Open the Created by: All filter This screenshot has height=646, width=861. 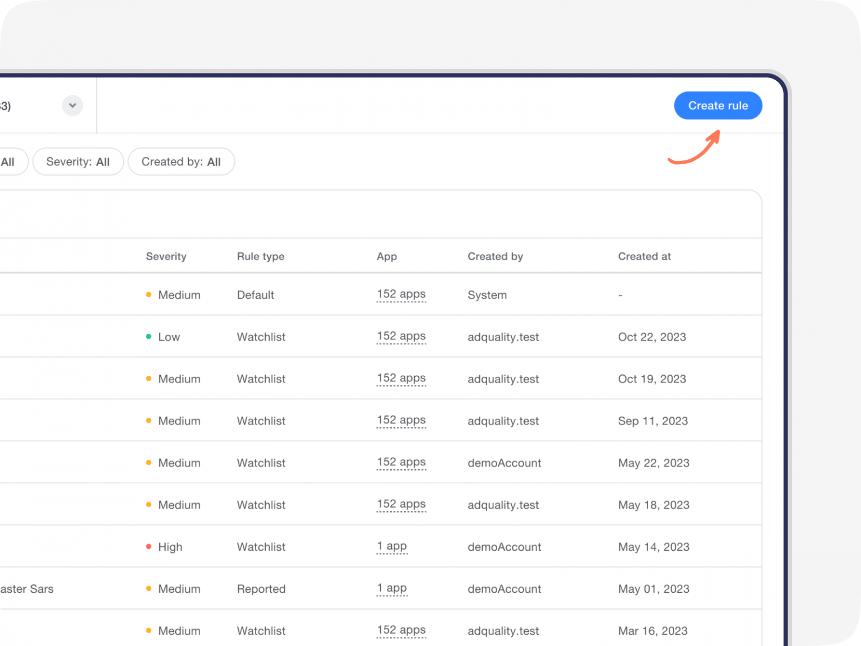181,161
